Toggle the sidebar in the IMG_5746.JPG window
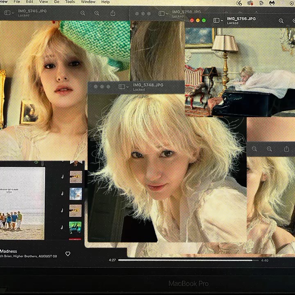This screenshot has height=295, width=295. coord(7,13)
